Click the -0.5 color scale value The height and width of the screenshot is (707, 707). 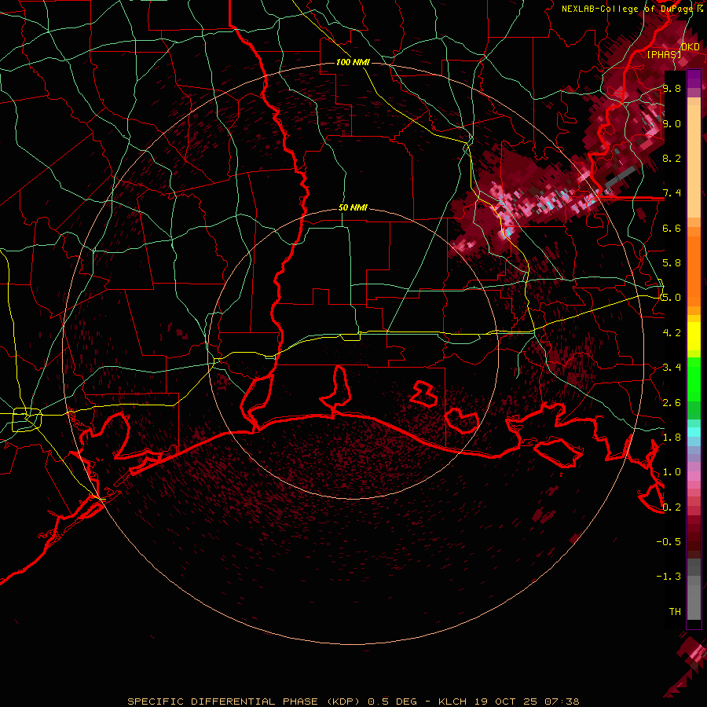pos(669,542)
